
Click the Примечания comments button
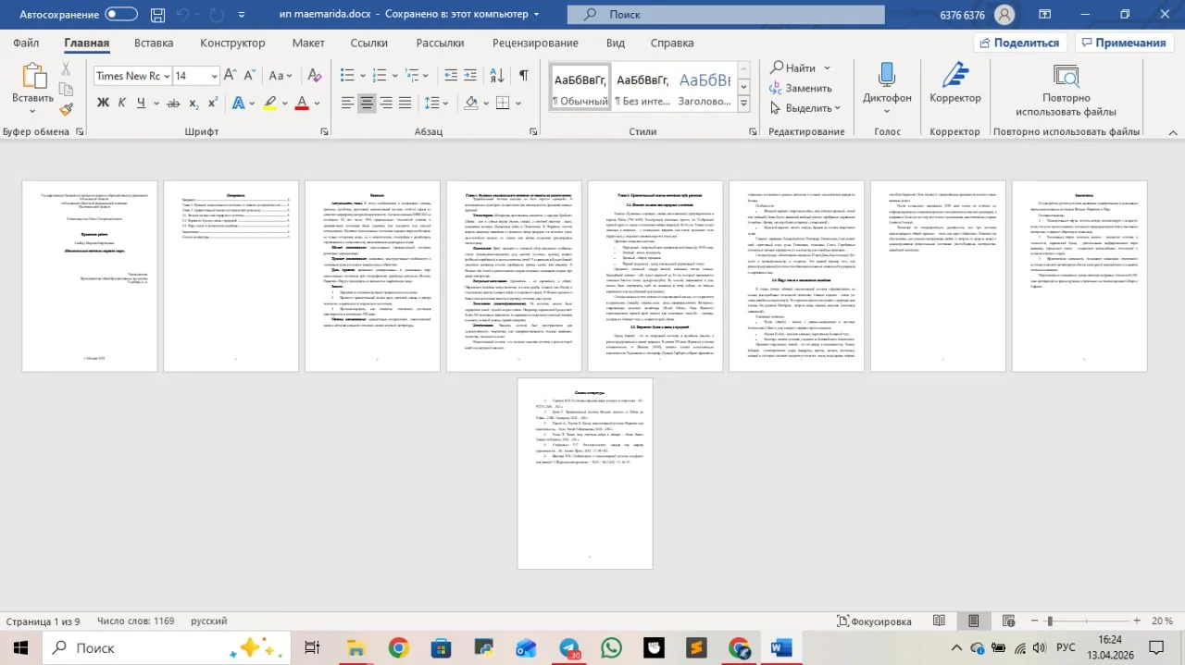[1124, 43]
